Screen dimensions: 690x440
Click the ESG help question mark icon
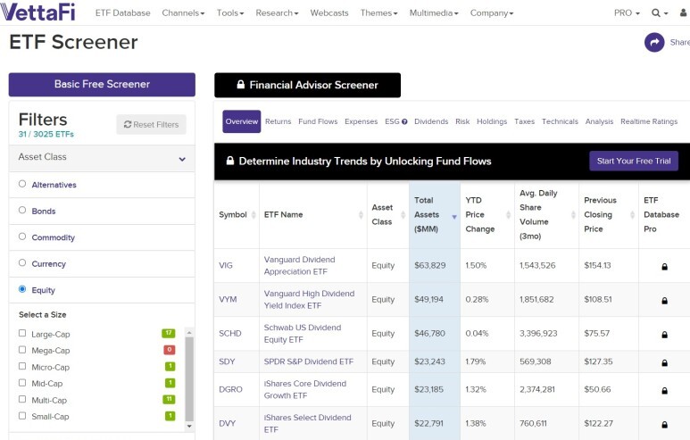[x=404, y=122]
